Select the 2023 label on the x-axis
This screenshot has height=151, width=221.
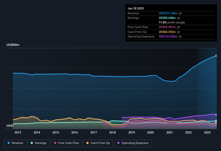point(207,132)
